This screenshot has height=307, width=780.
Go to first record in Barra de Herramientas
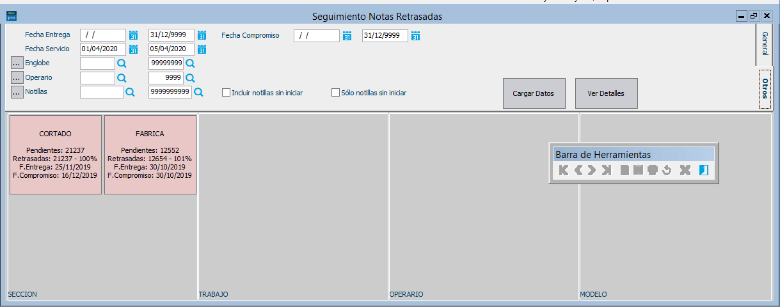pos(563,170)
